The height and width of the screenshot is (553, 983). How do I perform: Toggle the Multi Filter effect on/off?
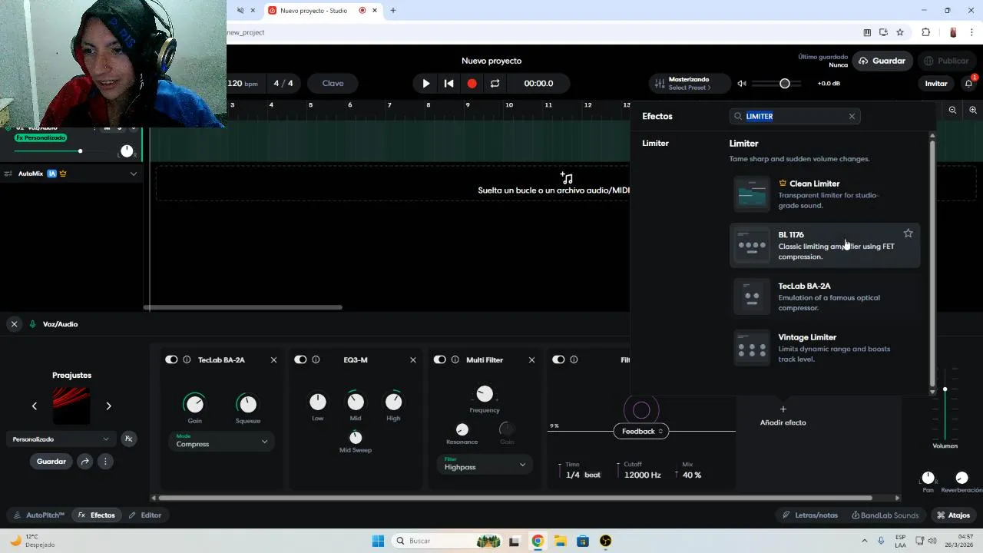click(x=440, y=359)
